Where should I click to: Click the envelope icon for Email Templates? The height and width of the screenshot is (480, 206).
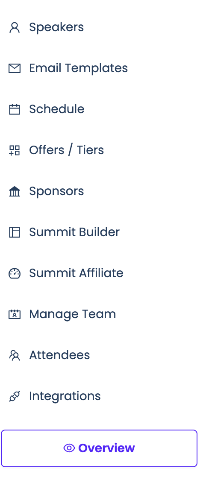(x=15, y=68)
